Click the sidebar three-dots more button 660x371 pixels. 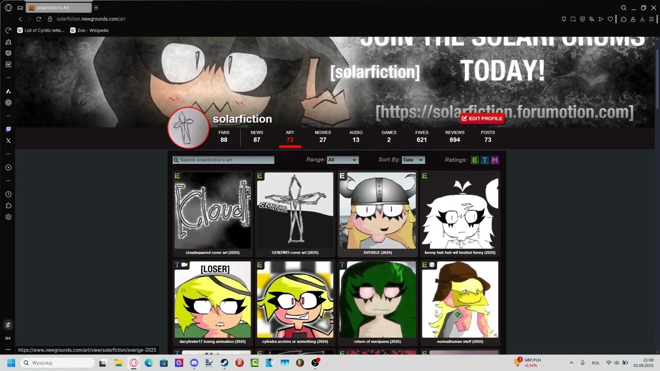coord(8,350)
